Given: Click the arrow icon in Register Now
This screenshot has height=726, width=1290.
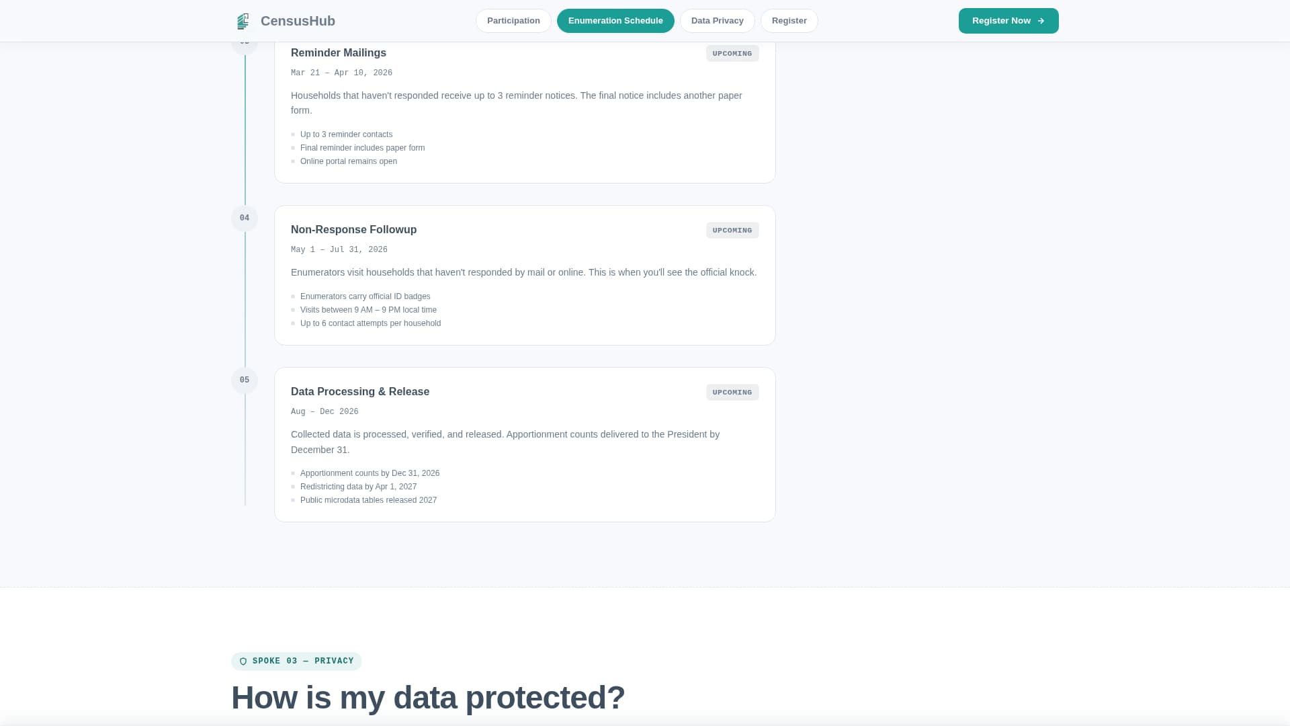Looking at the screenshot, I should (1041, 21).
